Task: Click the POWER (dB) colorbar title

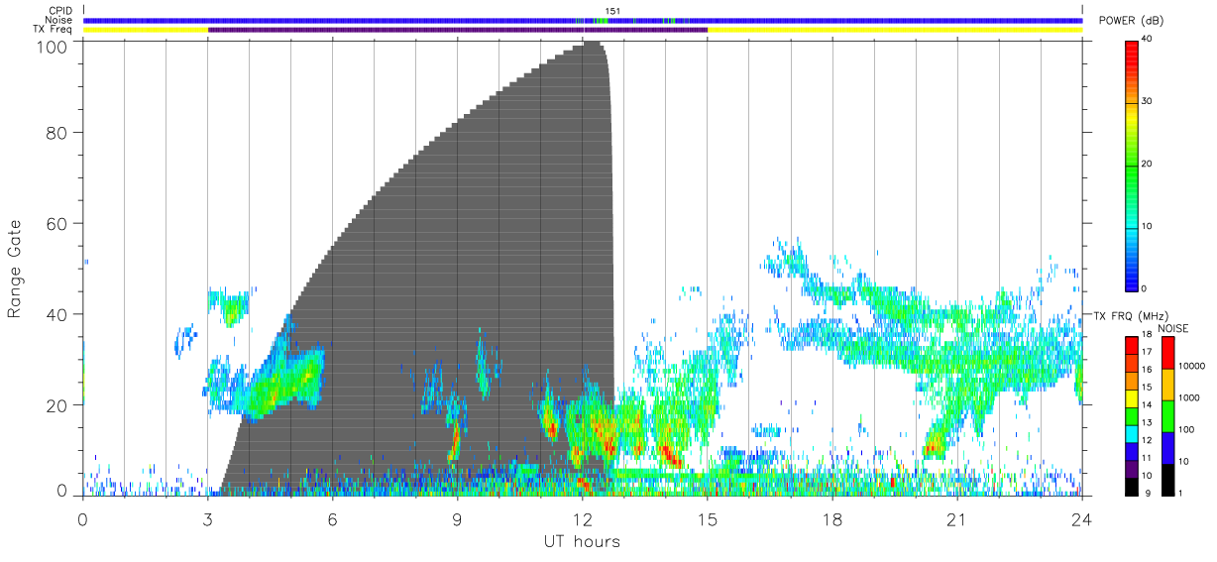Action: (x=1131, y=21)
